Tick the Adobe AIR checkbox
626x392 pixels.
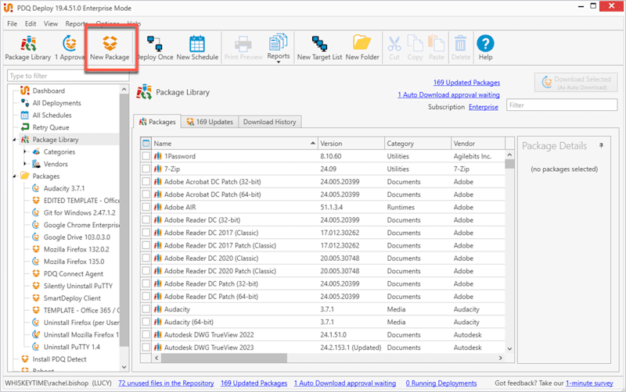coord(146,207)
